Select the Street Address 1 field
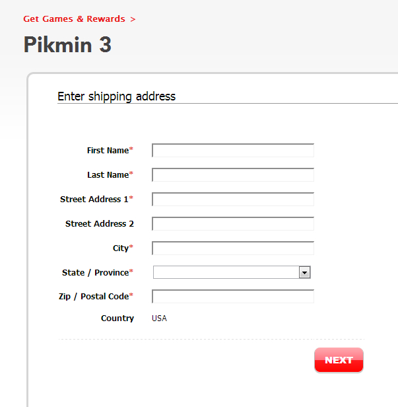The width and height of the screenshot is (398, 407). pyautogui.click(x=233, y=200)
